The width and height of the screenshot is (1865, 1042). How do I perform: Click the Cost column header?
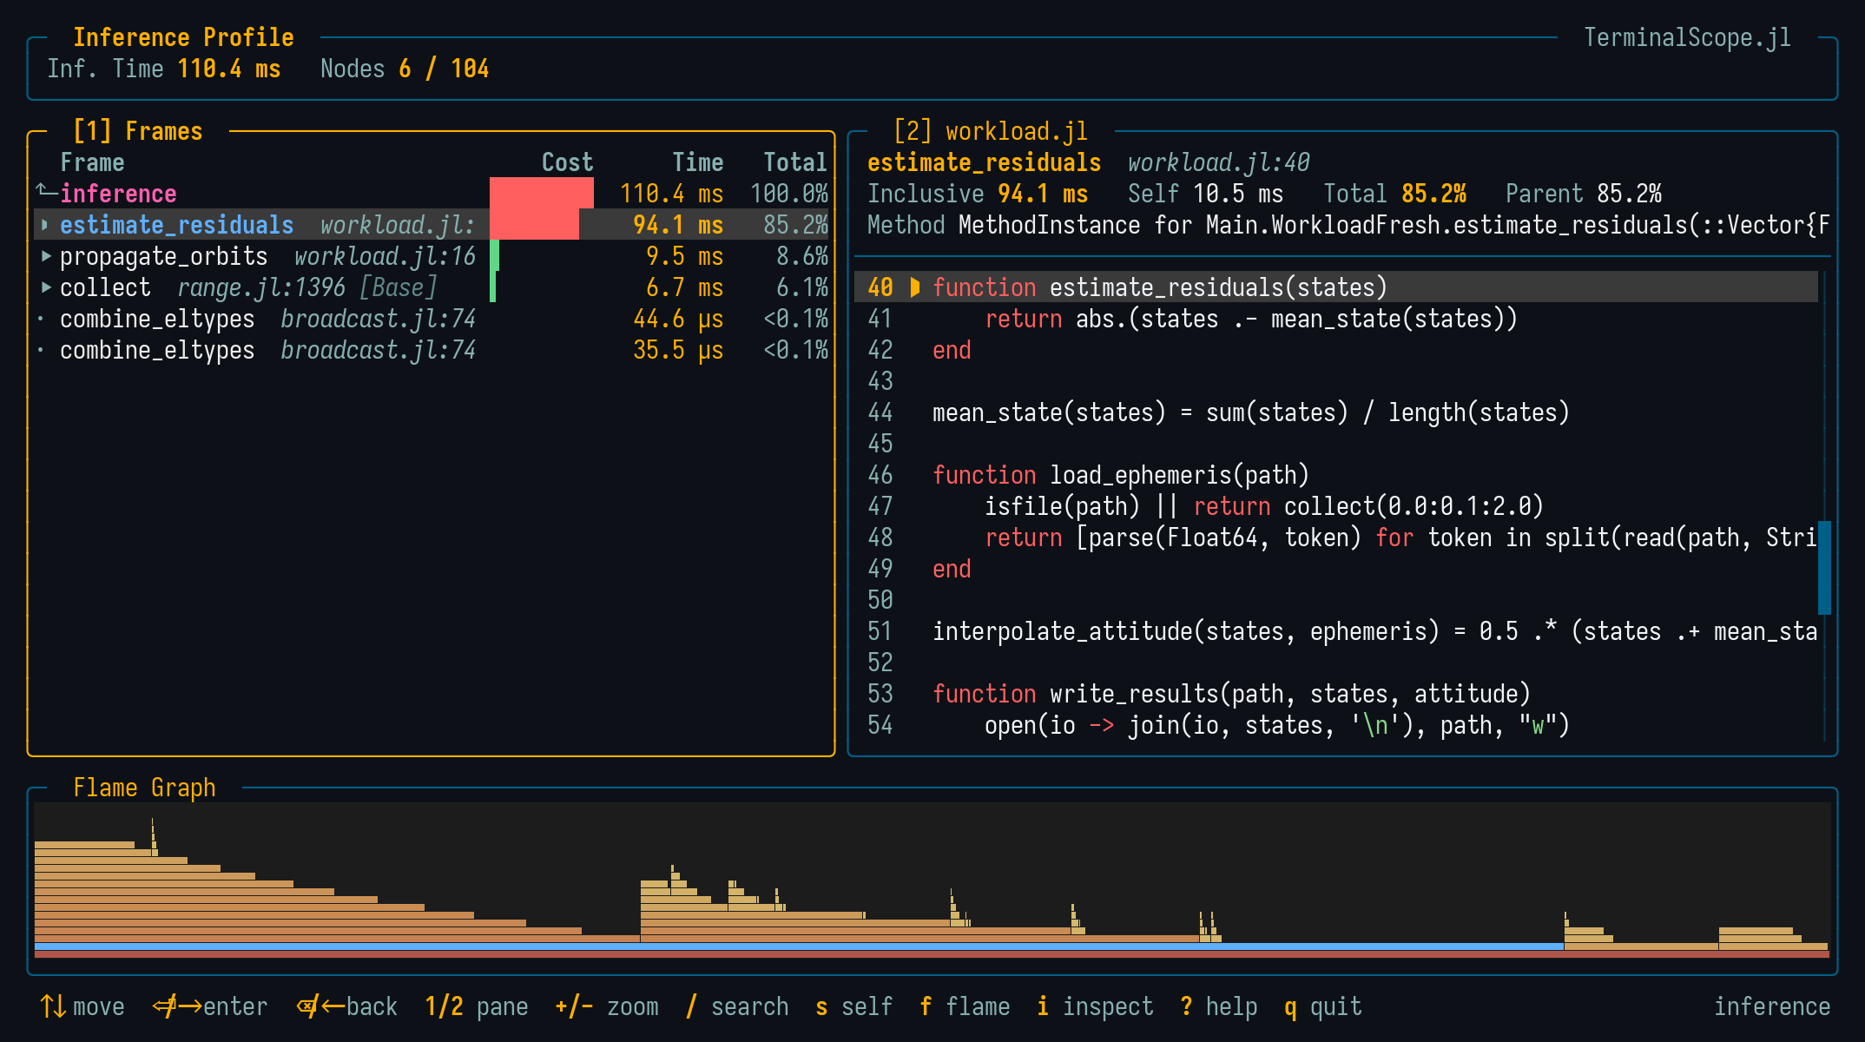click(568, 162)
